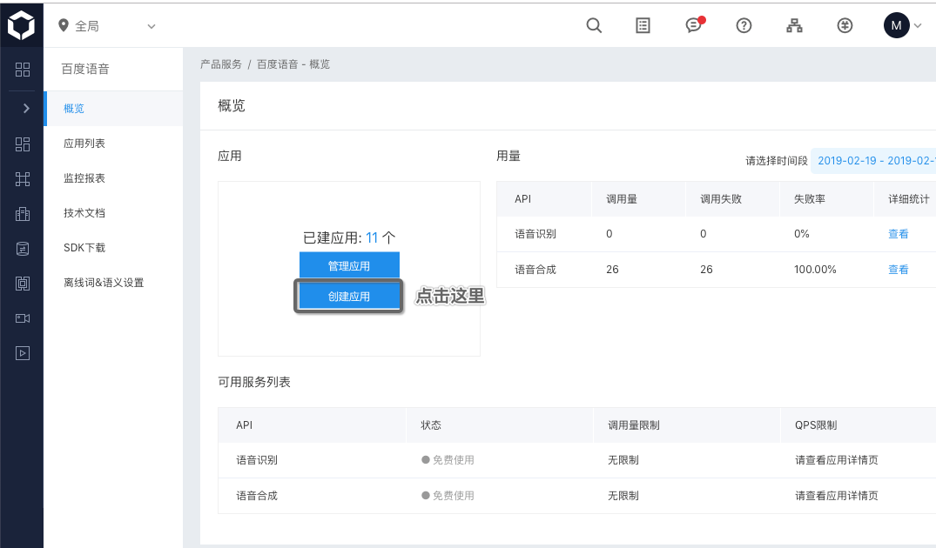
Task: Click the 百度语音 sidebar title
Action: (x=85, y=69)
